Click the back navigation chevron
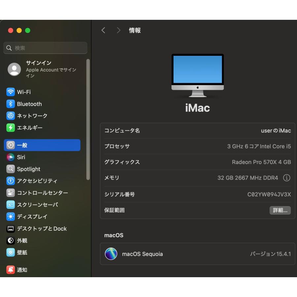 103,30
